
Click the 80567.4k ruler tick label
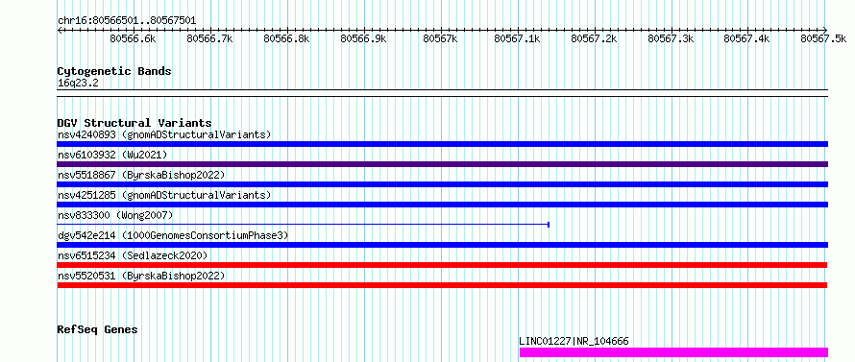pyautogui.click(x=746, y=38)
